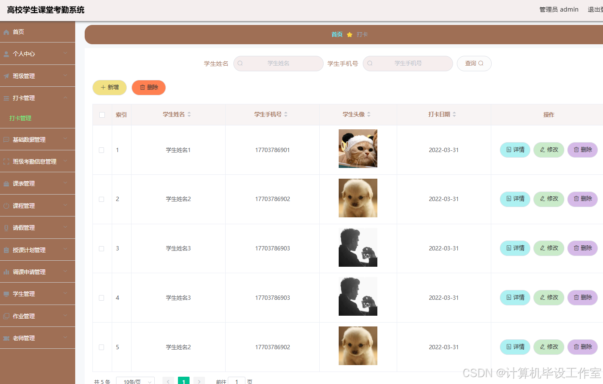The image size is (603, 384).
Task: Focus the 学生姓名 search input
Action: pos(279,64)
